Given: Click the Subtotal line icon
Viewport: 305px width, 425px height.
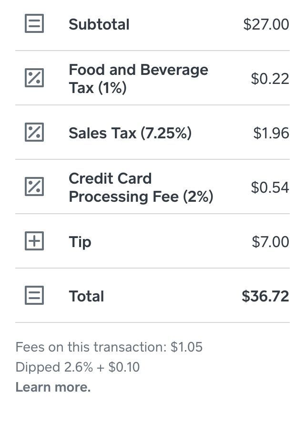Looking at the screenshot, I should coord(34,24).
